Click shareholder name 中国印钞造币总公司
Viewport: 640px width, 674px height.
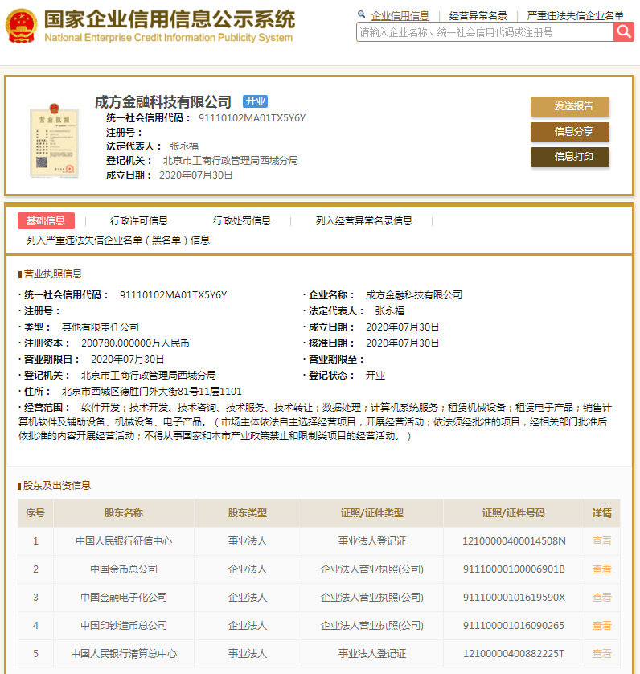point(124,626)
